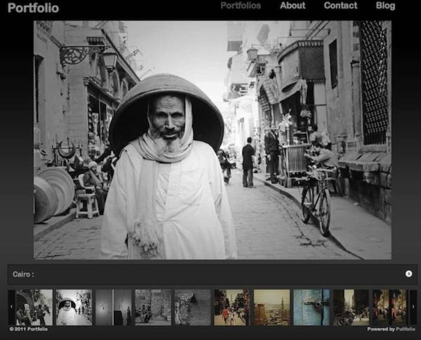
Task: Open the Contact page
Action: [x=340, y=6]
